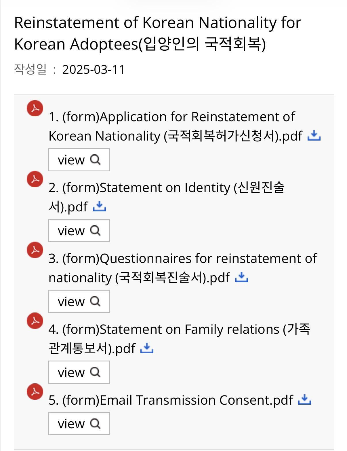Download the Questionnaires for reinstatement PDF

coord(241,277)
